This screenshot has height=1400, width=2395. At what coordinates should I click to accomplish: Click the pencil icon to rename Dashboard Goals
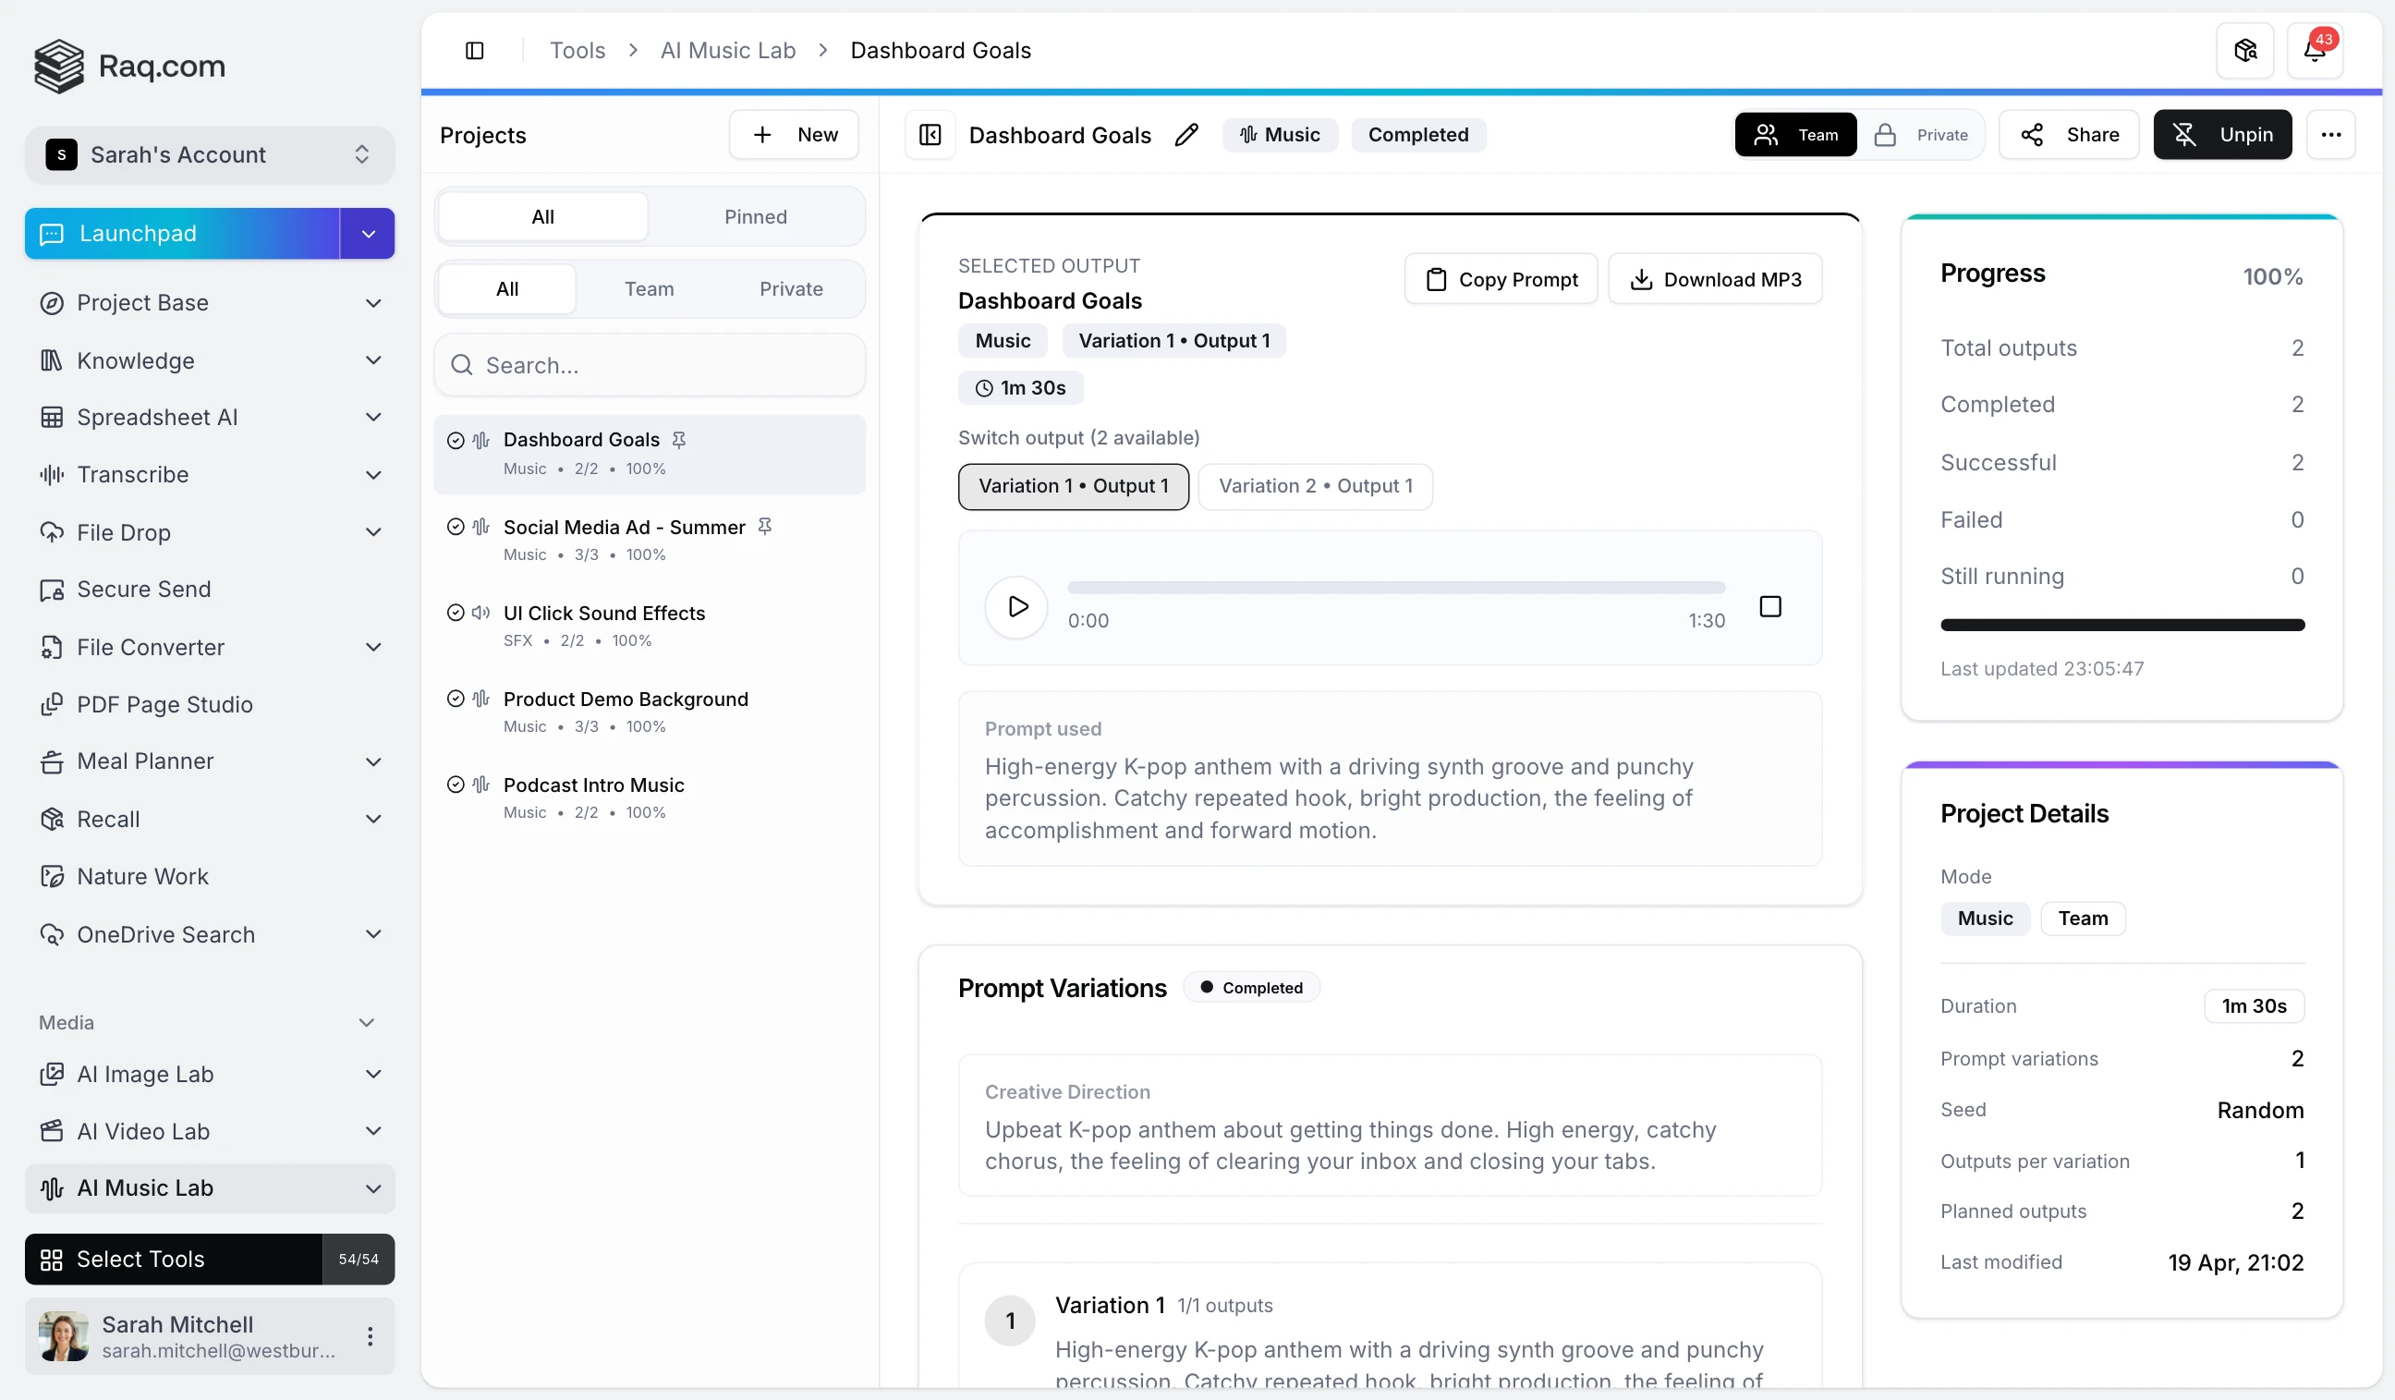[1186, 135]
